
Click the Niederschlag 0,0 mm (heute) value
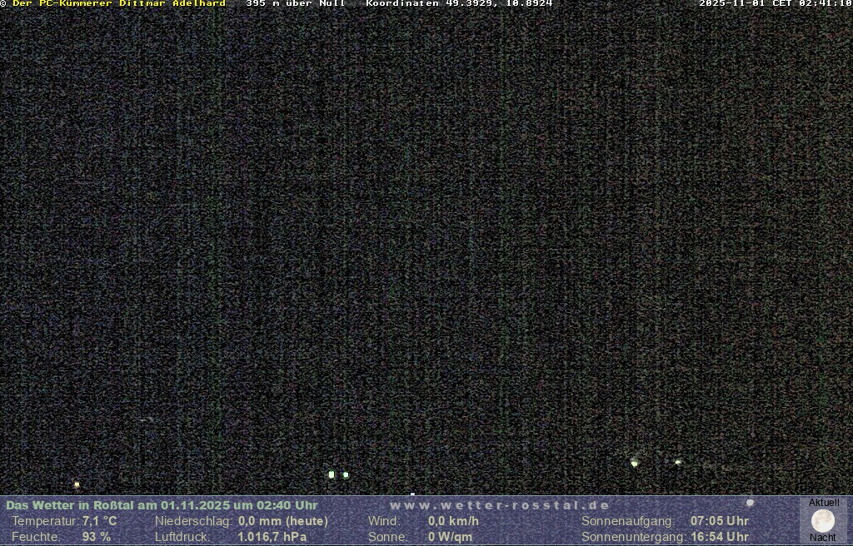tap(282, 521)
